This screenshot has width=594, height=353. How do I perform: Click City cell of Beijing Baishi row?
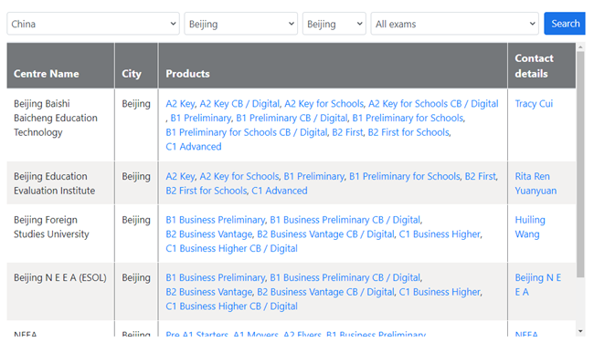tap(136, 125)
